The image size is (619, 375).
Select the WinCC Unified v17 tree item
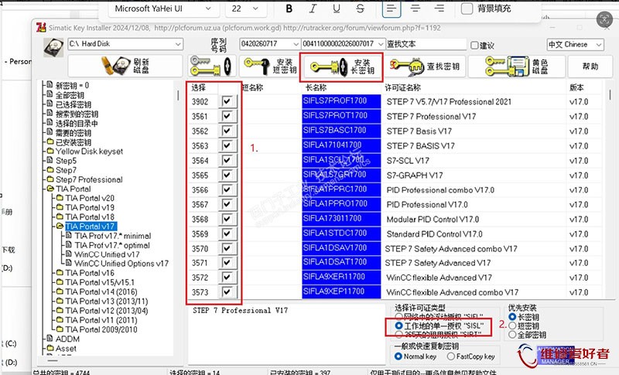click(x=107, y=254)
